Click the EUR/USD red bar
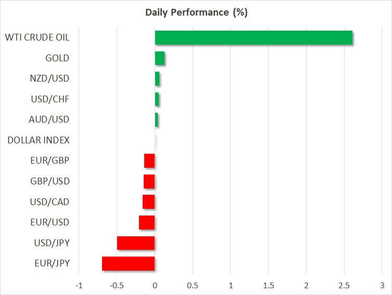The height and width of the screenshot is (295, 392). point(147,223)
